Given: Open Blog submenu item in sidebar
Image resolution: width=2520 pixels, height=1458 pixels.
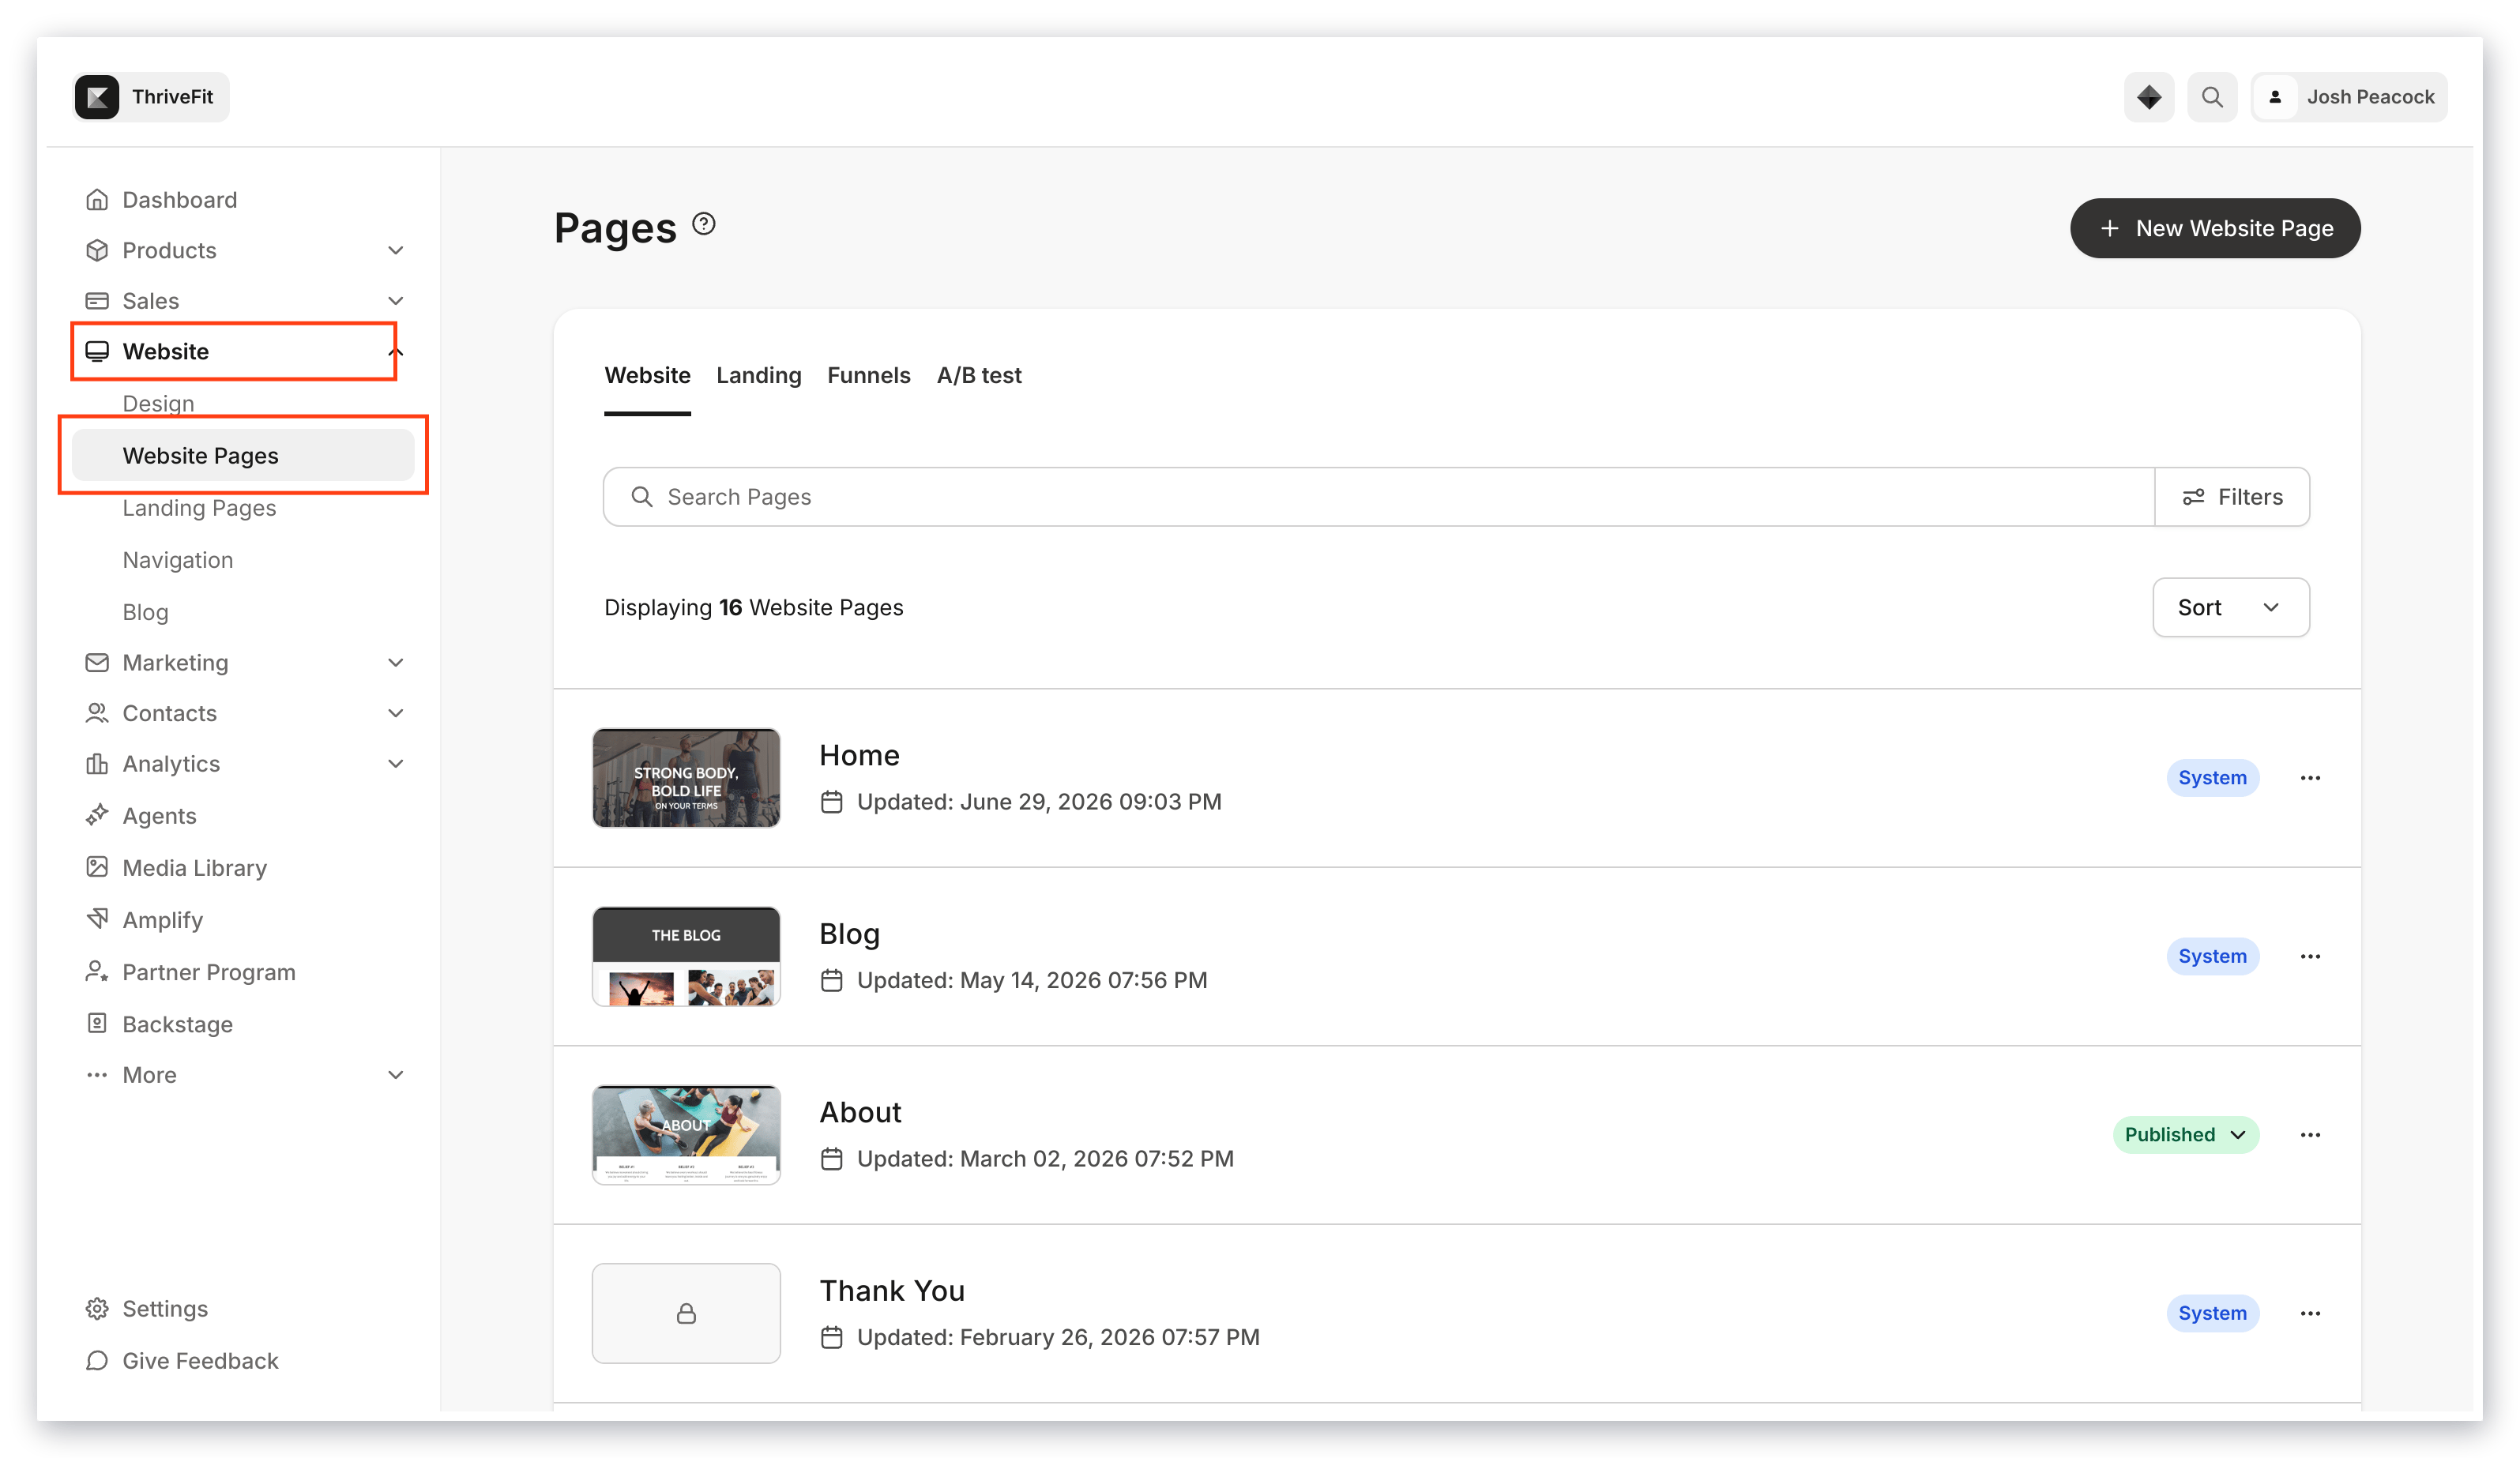Looking at the screenshot, I should [x=145, y=611].
